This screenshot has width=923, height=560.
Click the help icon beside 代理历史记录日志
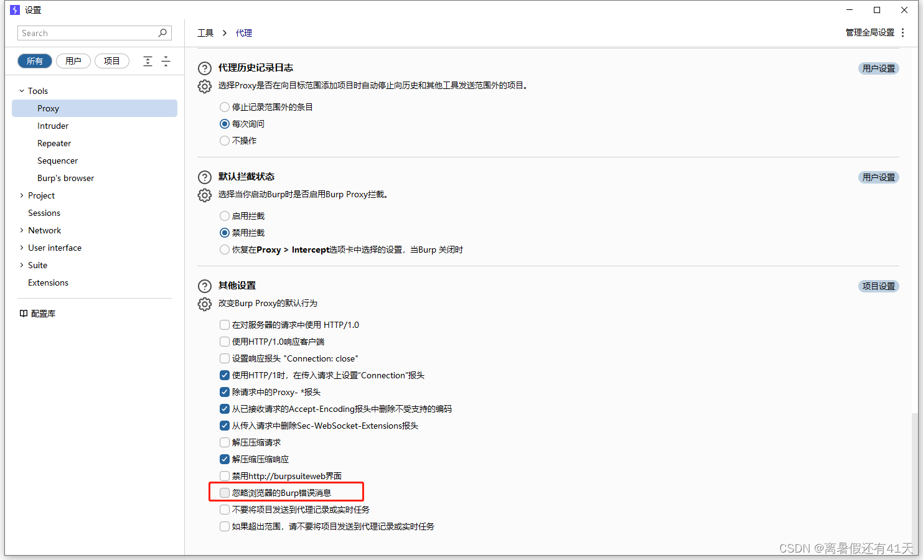tap(205, 68)
